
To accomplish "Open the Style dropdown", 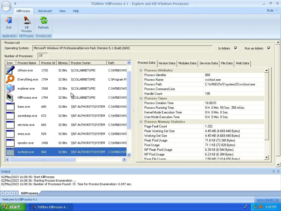I will pyautogui.click(x=272, y=10).
